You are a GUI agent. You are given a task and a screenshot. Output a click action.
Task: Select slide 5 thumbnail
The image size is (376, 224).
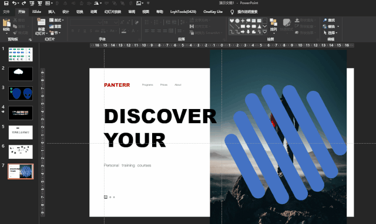click(21, 133)
